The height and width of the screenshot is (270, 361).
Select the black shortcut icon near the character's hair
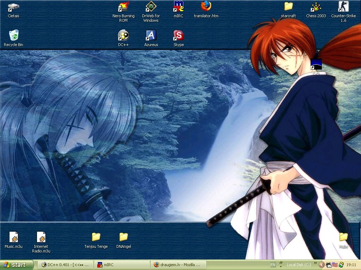[316, 65]
